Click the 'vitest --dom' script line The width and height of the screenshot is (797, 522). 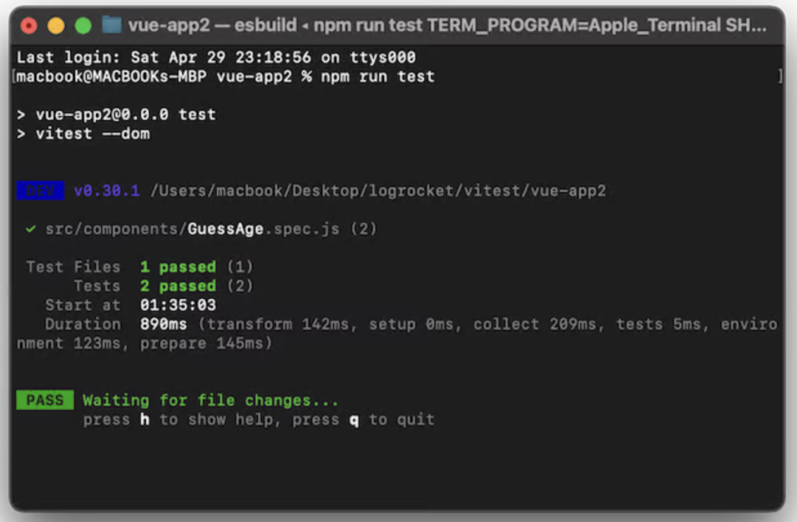click(92, 134)
